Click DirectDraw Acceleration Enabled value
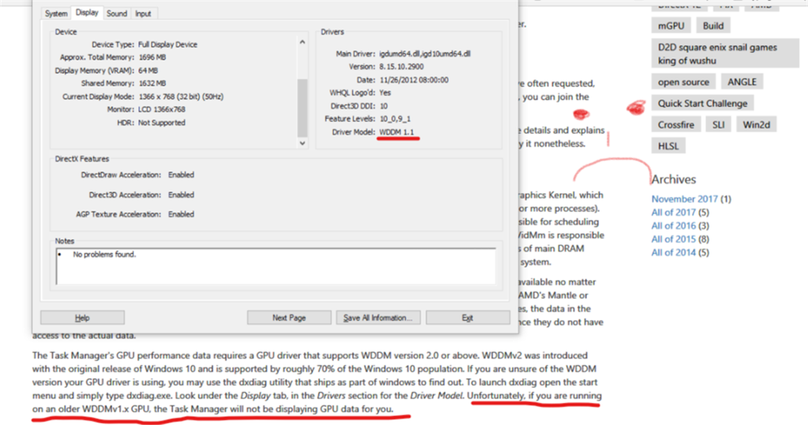808x425 pixels. click(x=181, y=174)
